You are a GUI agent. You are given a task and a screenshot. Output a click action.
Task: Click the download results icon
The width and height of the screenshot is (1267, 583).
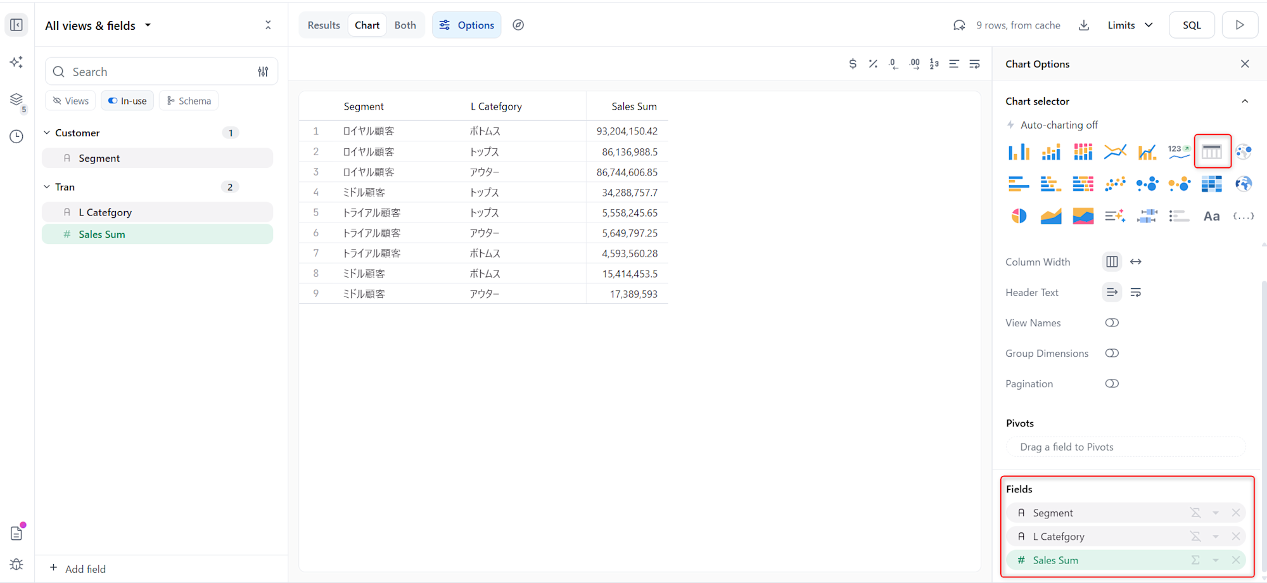coord(1084,25)
